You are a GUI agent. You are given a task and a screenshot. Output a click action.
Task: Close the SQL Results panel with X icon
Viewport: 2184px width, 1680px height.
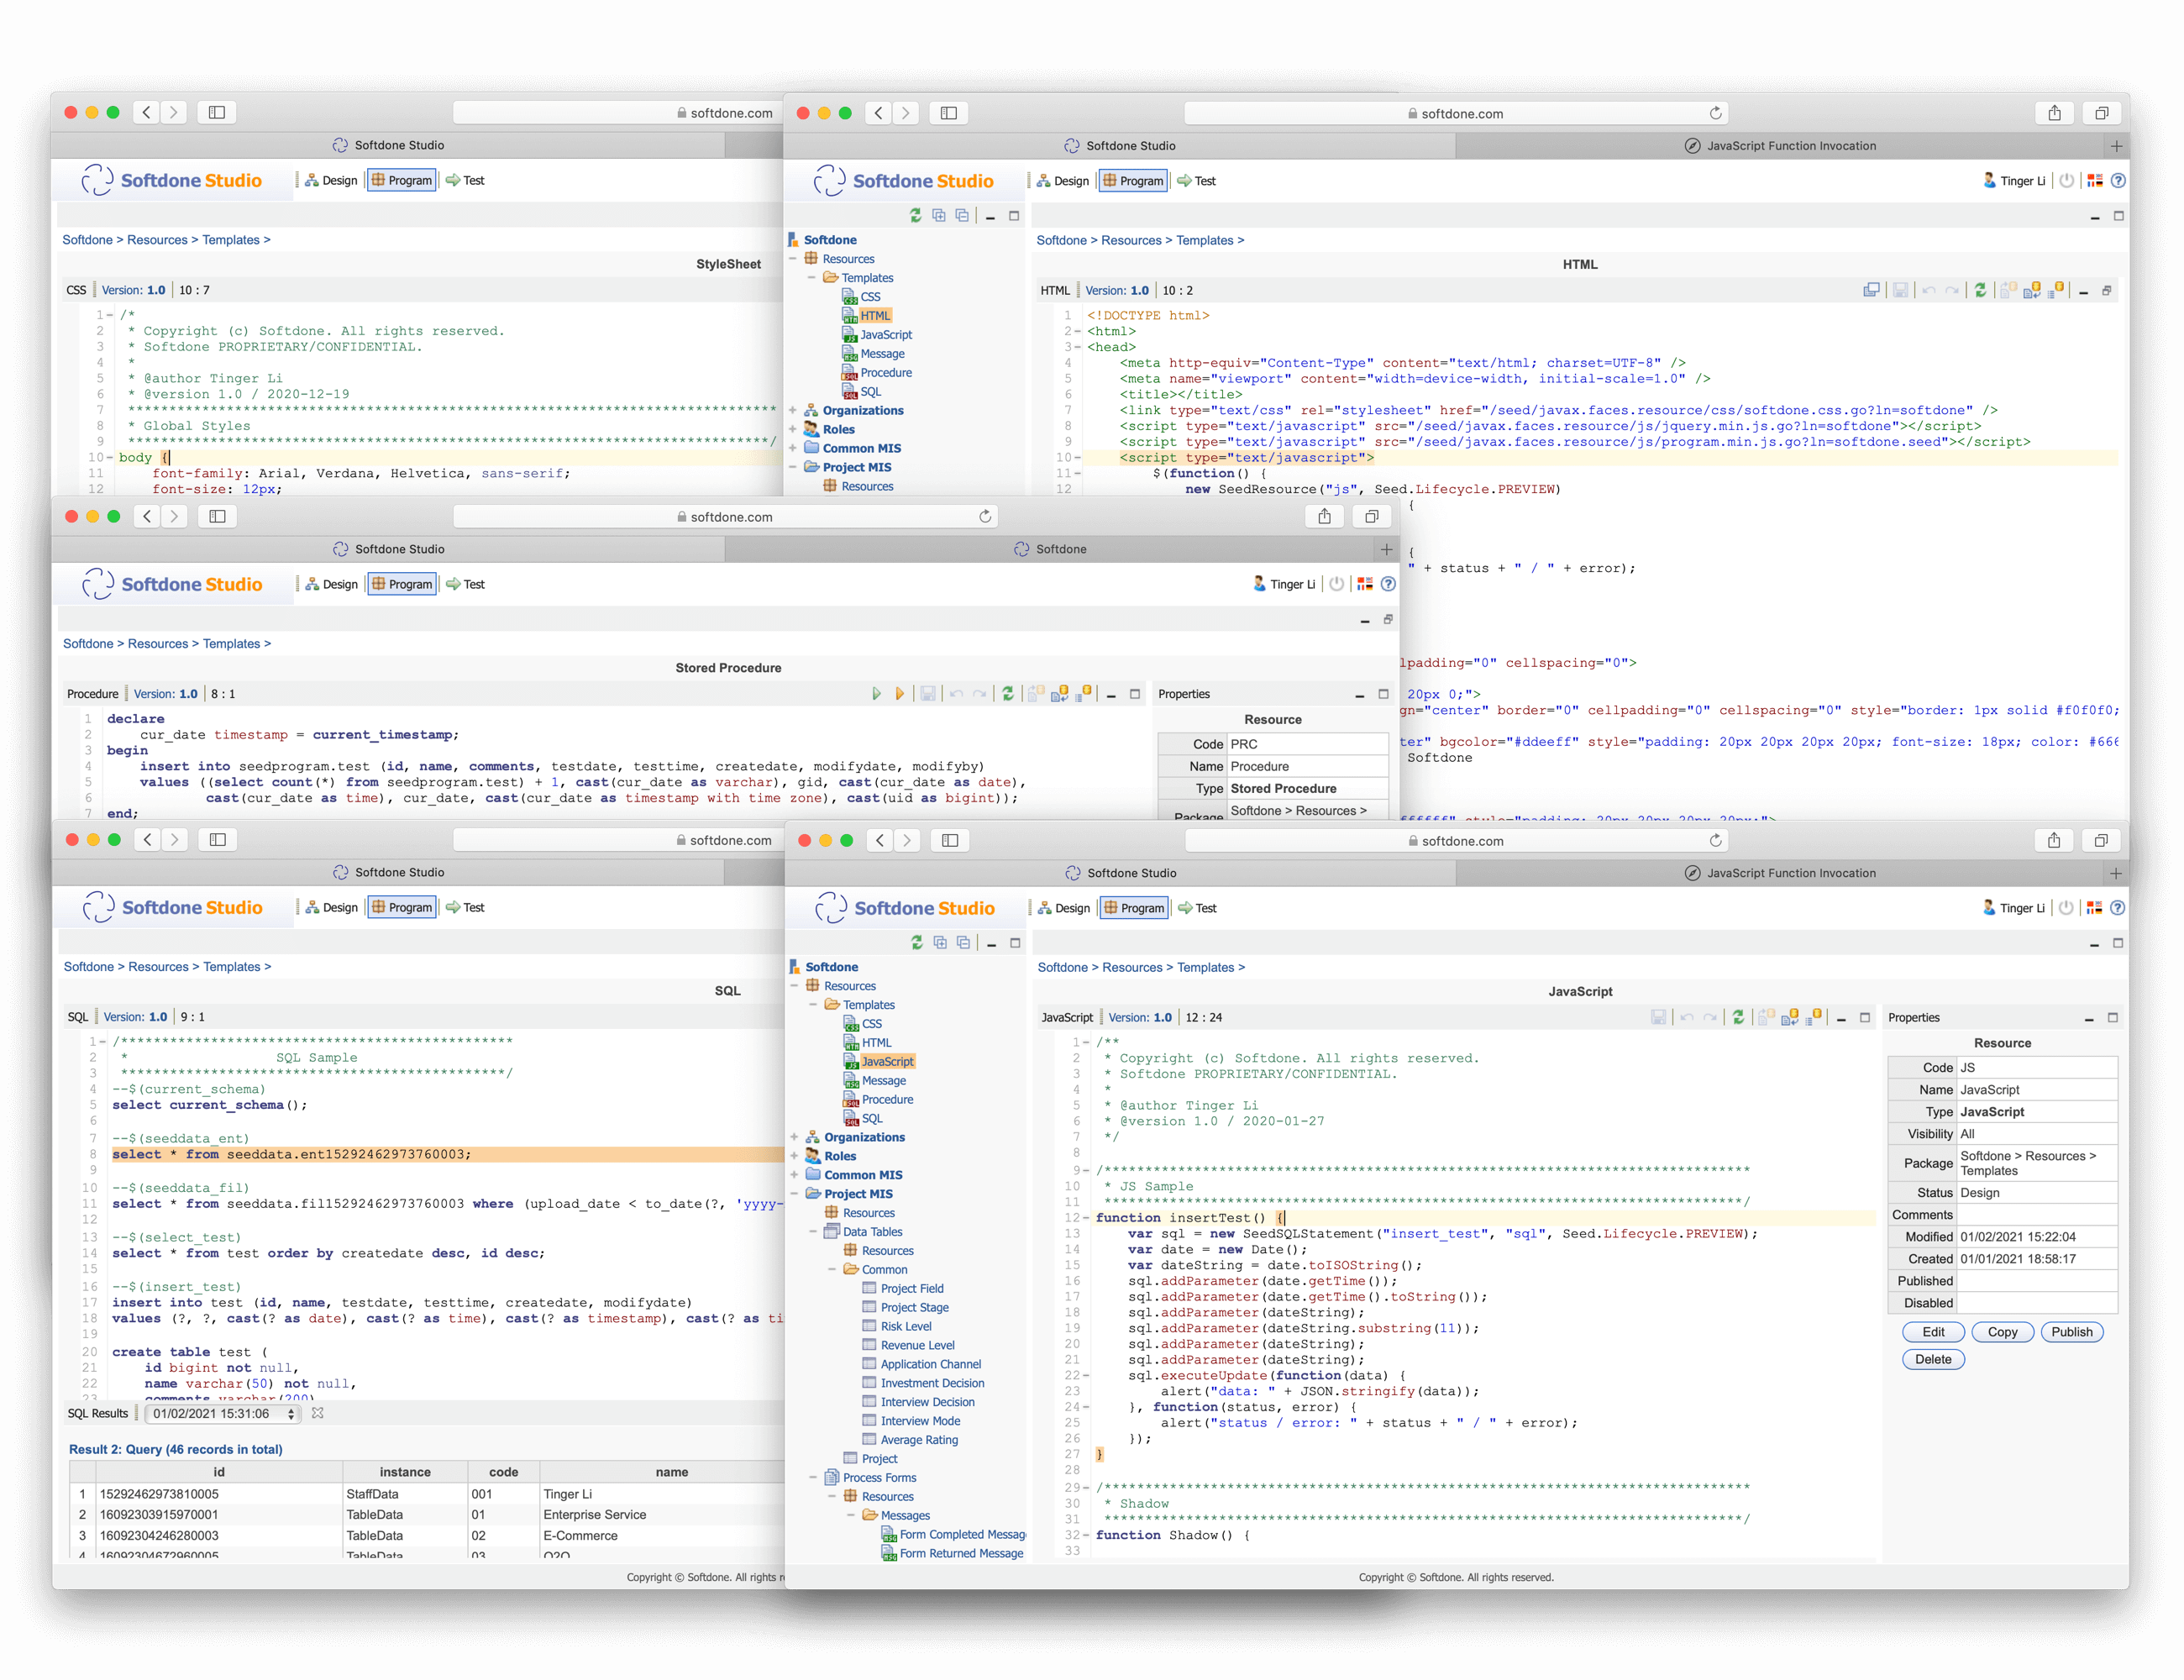pos(317,1413)
